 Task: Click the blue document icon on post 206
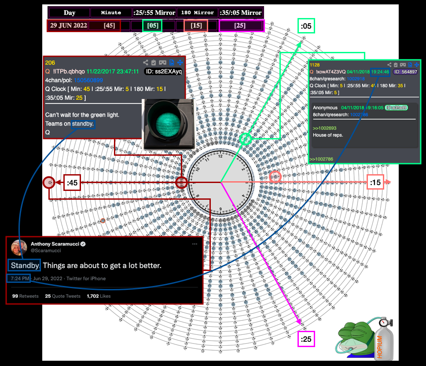[172, 62]
